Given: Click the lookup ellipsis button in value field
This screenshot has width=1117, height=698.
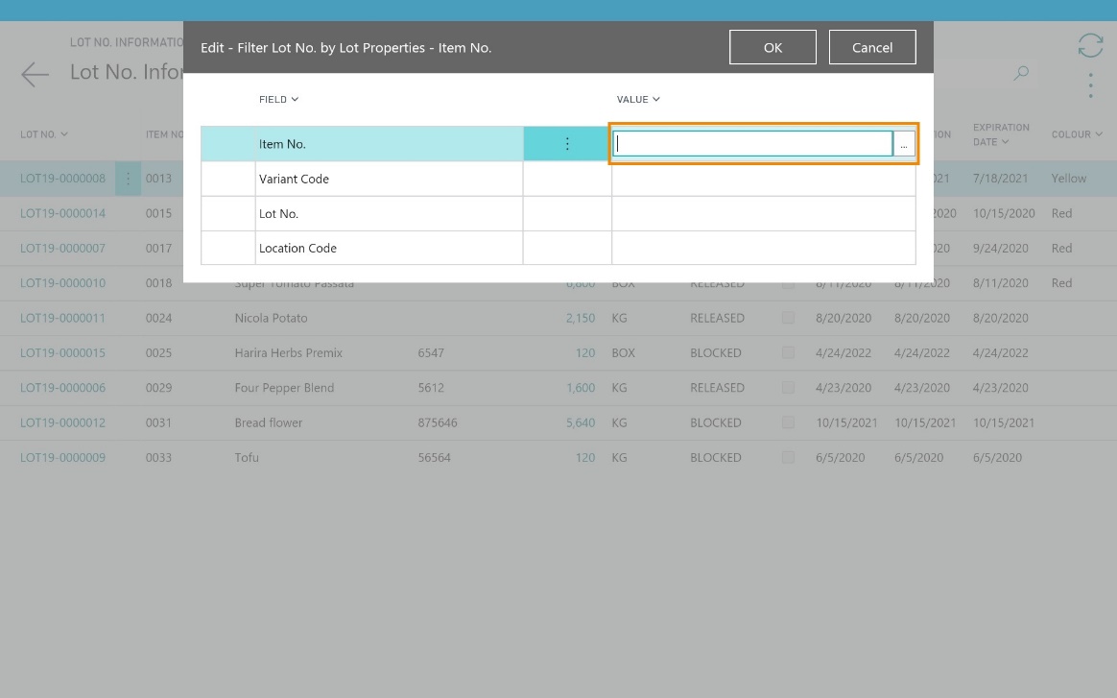Looking at the screenshot, I should tap(904, 144).
